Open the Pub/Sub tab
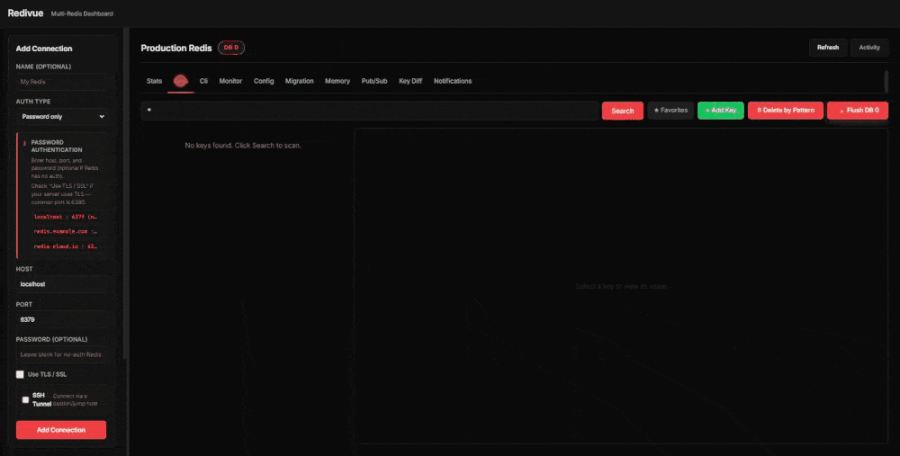The width and height of the screenshot is (900, 456). point(374,82)
